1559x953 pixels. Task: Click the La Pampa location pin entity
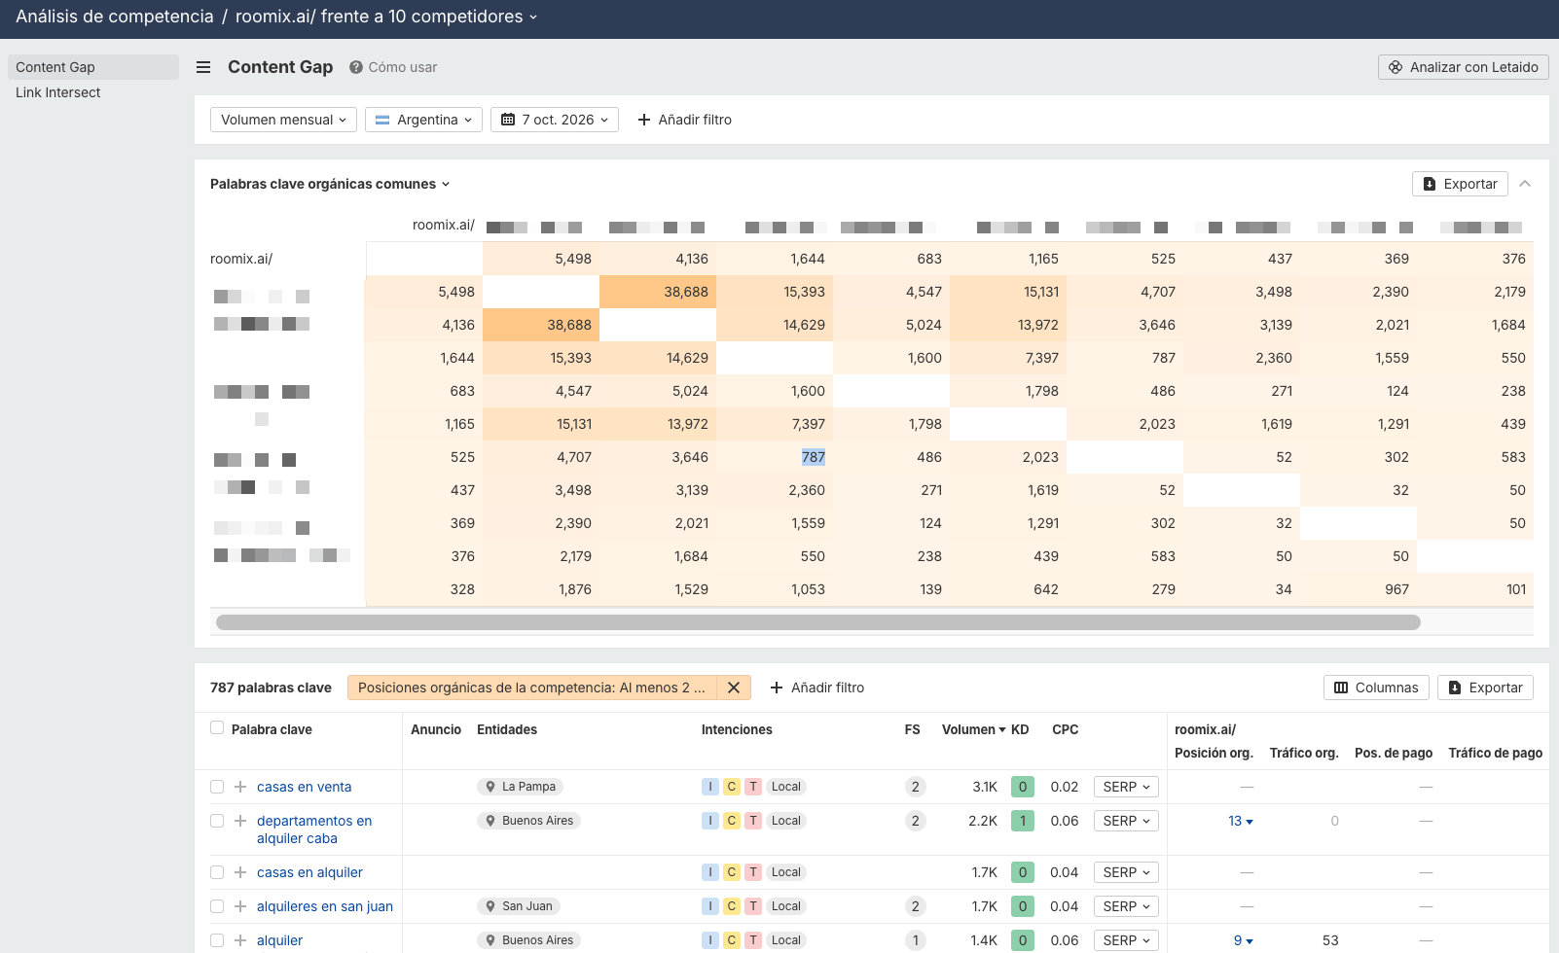(x=521, y=787)
